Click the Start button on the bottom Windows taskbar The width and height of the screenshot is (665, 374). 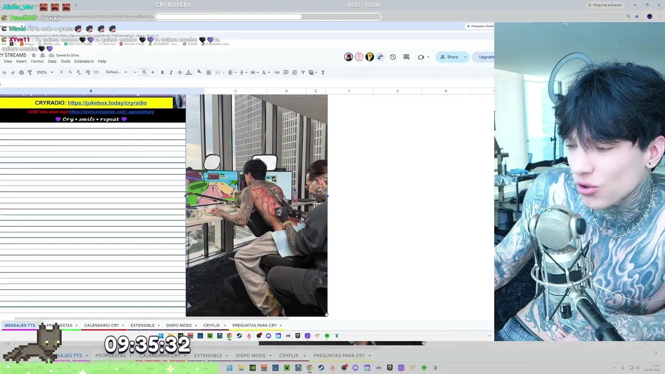[x=229, y=368]
